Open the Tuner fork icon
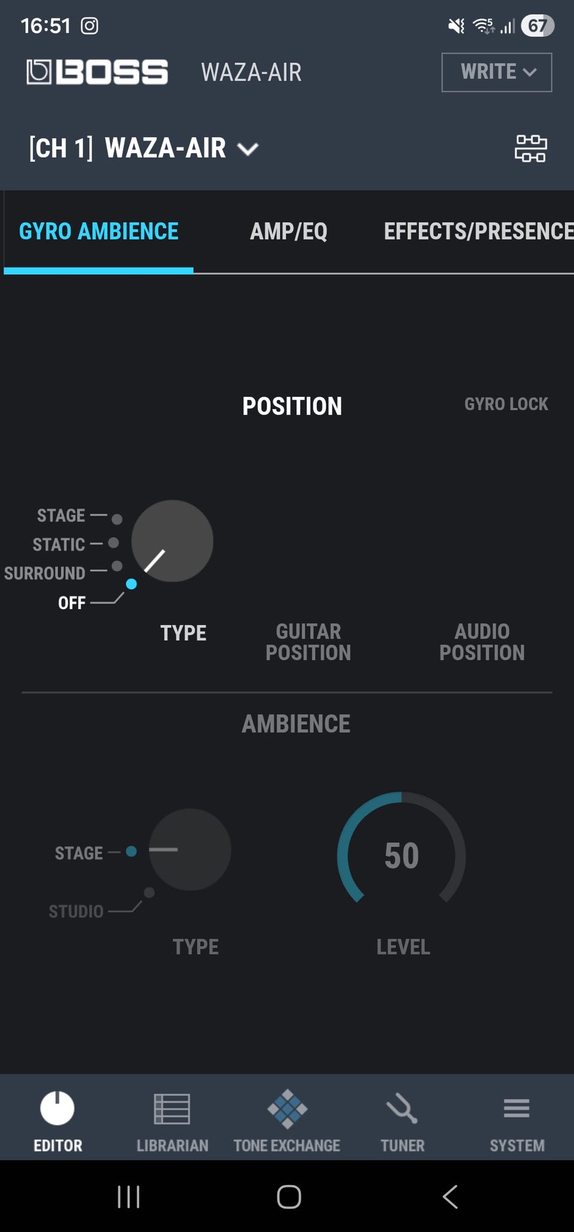574x1232 pixels. (402, 1108)
